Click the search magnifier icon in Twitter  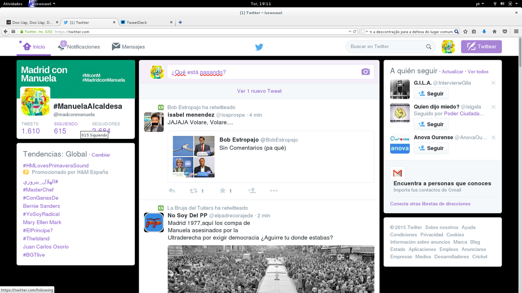[x=429, y=47]
